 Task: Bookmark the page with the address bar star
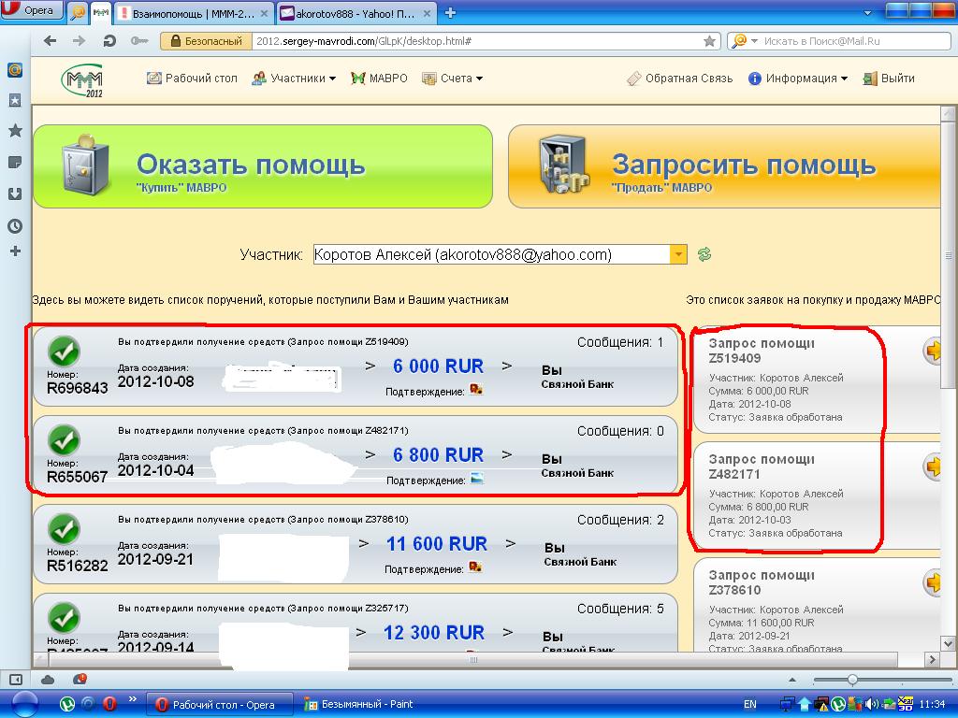709,41
